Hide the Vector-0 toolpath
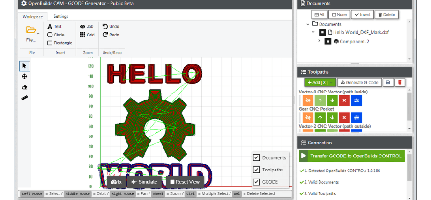Screen dimensions: 431x200 [x=308, y=100]
